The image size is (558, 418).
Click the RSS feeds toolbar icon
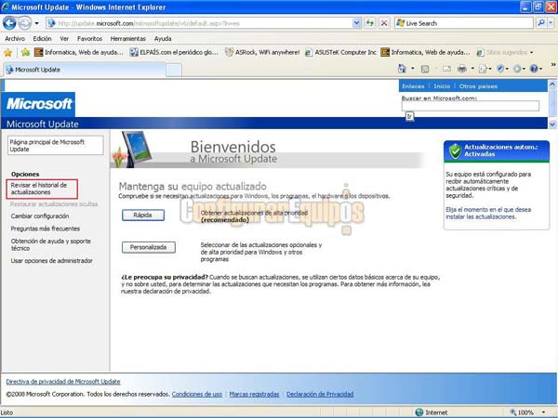(425, 69)
